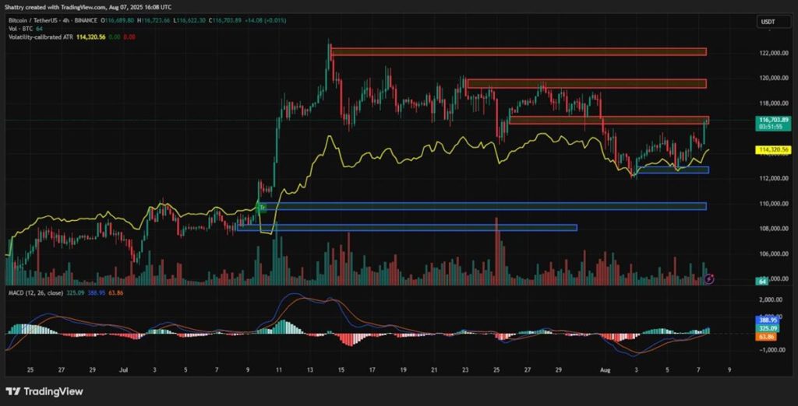
Task: Select the Volatility-calibrated ATR legend label
Action: [41, 37]
